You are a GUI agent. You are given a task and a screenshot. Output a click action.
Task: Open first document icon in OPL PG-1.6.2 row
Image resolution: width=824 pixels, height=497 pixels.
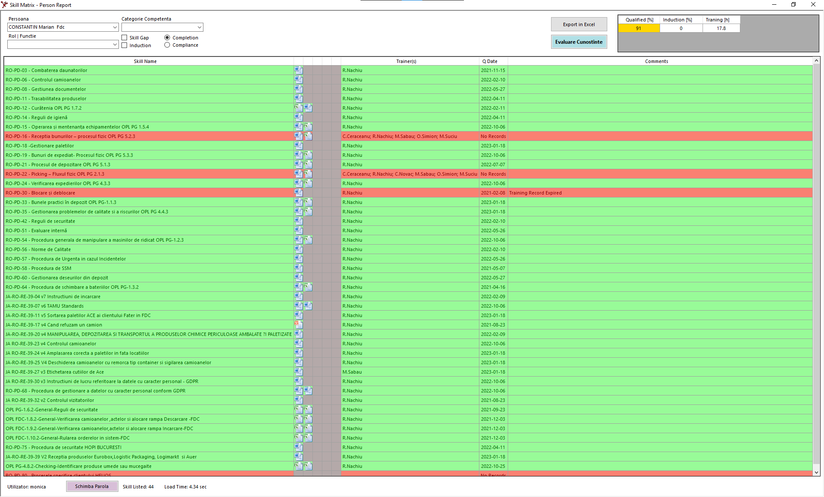(x=299, y=410)
